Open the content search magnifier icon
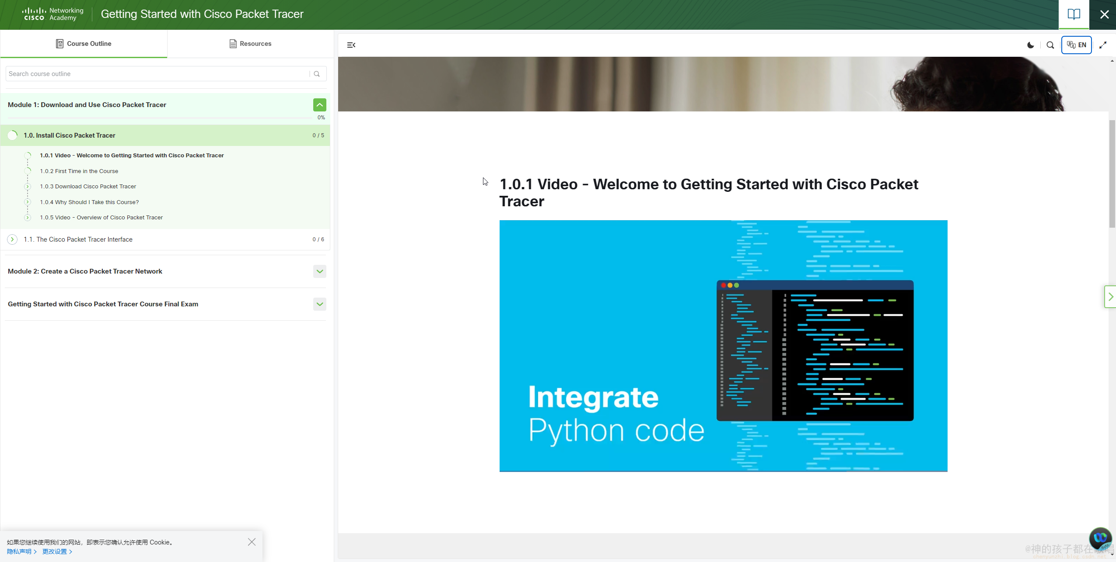The width and height of the screenshot is (1116, 562). click(x=1050, y=45)
